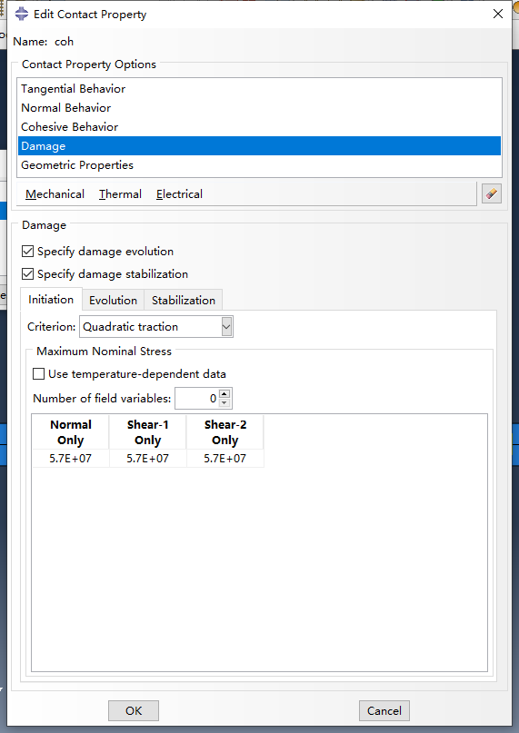Screen dimensions: 519x733
Task: Switch to the Initiation tab
Action: tap(51, 299)
